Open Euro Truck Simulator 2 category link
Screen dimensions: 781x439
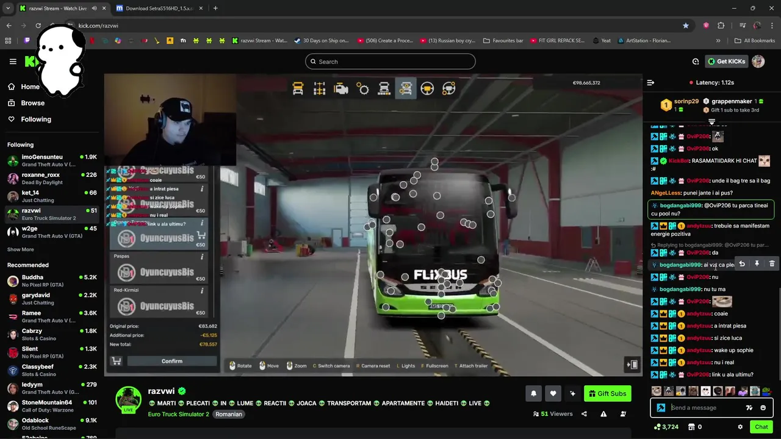coord(178,415)
